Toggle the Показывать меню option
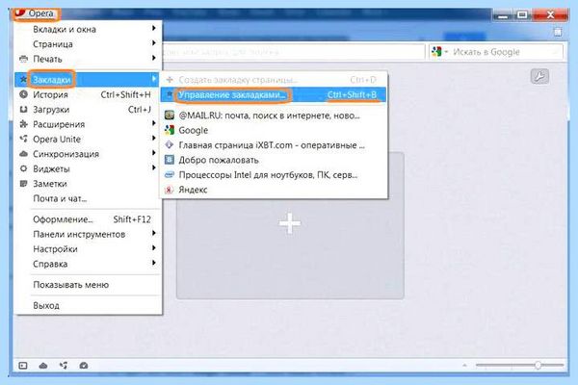 click(88, 285)
